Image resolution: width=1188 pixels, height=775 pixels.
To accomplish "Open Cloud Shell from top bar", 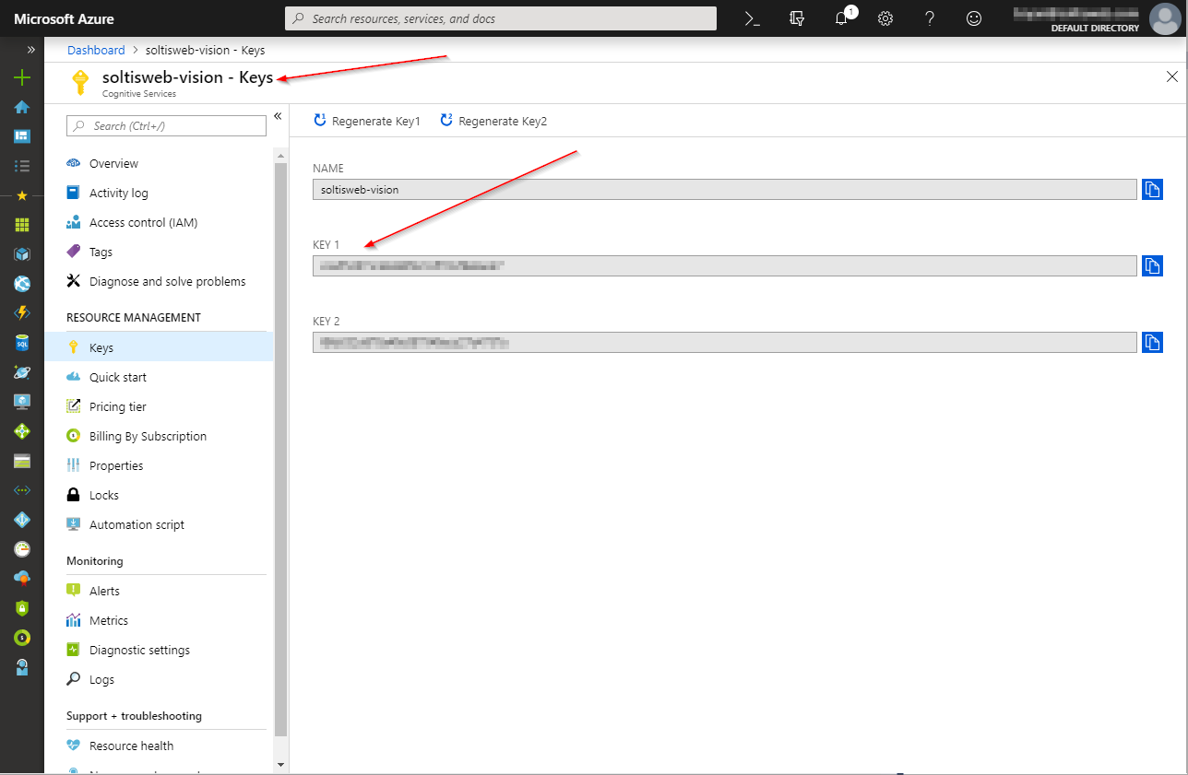I will pos(753,18).
